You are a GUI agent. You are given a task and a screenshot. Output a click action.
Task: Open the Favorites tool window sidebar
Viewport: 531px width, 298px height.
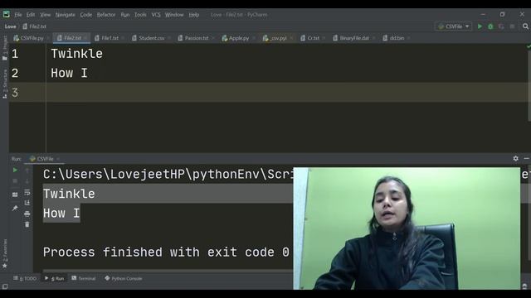tap(5, 253)
